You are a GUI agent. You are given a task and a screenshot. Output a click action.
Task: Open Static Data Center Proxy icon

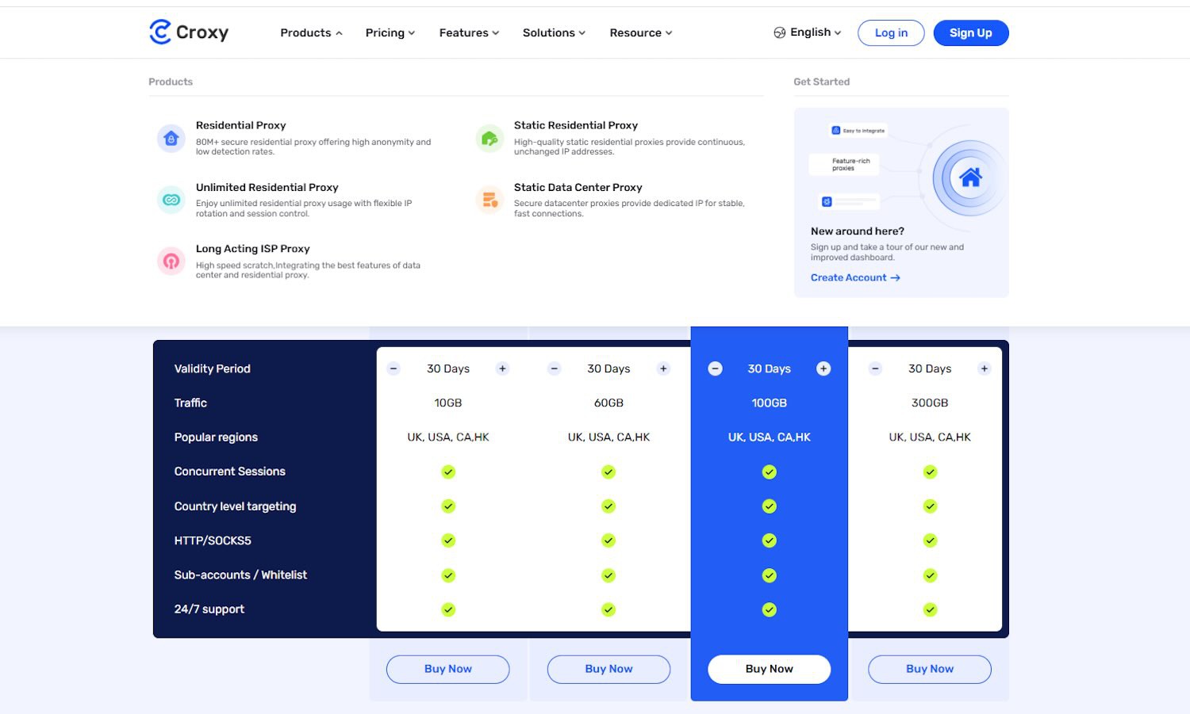click(489, 200)
